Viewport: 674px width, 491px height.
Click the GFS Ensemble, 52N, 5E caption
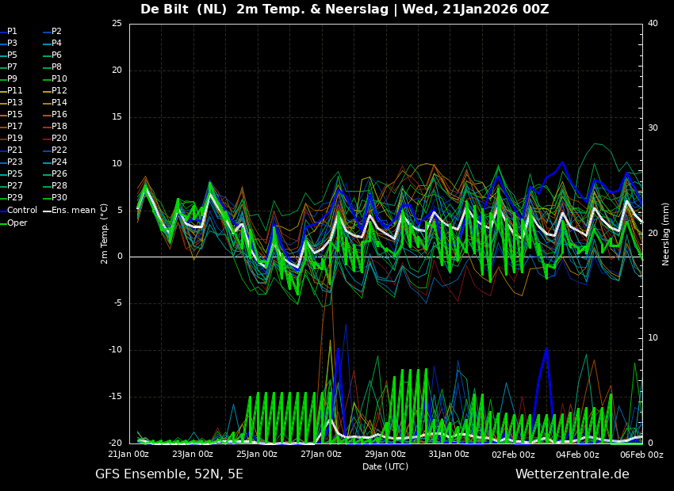(x=169, y=474)
